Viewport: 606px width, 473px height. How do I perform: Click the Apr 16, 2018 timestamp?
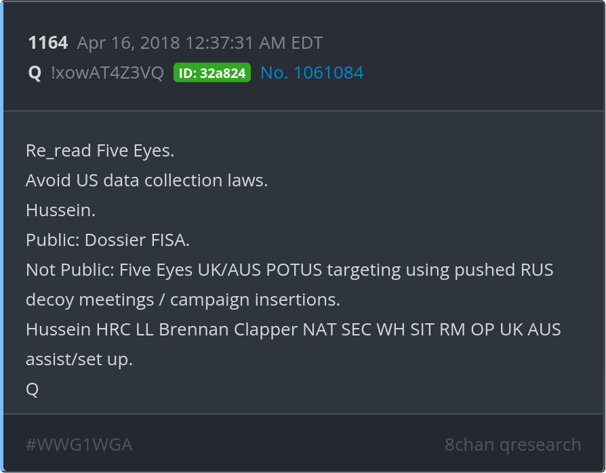[200, 43]
